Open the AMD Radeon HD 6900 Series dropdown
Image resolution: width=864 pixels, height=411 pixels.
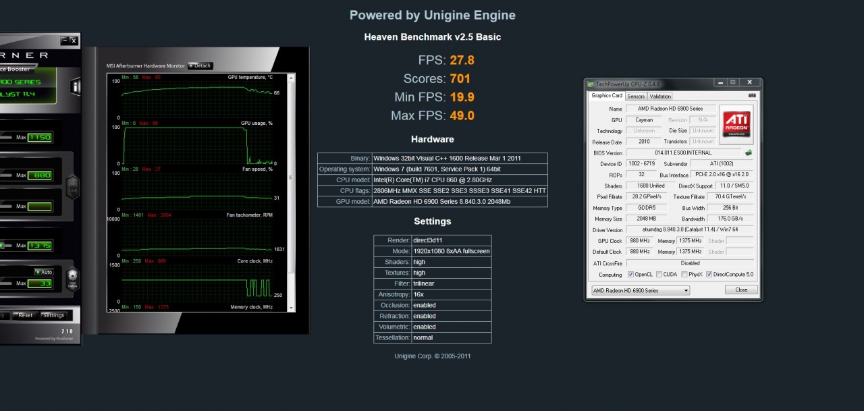pos(641,290)
